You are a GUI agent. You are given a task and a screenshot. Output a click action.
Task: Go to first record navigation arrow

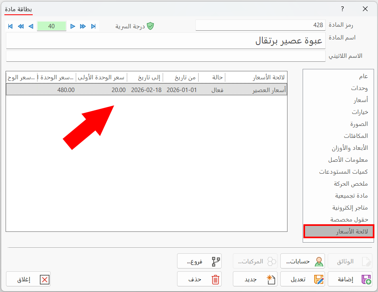tap(10, 26)
